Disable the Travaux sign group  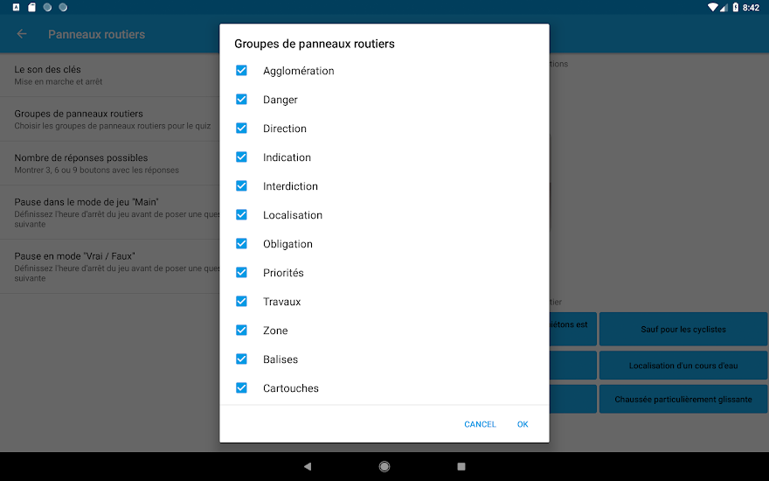click(242, 302)
